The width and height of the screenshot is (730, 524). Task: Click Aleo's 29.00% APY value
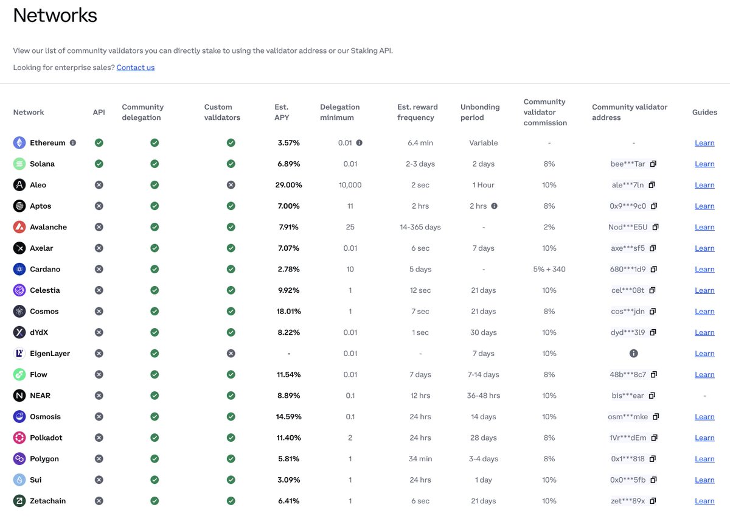pos(289,185)
